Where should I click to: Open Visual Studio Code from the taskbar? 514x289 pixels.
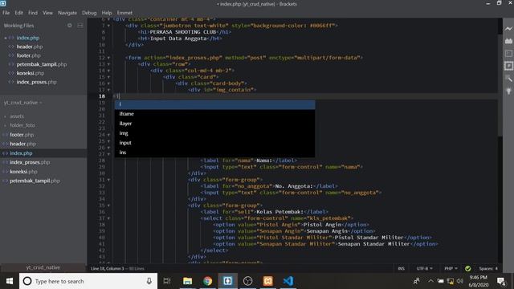coord(288,281)
